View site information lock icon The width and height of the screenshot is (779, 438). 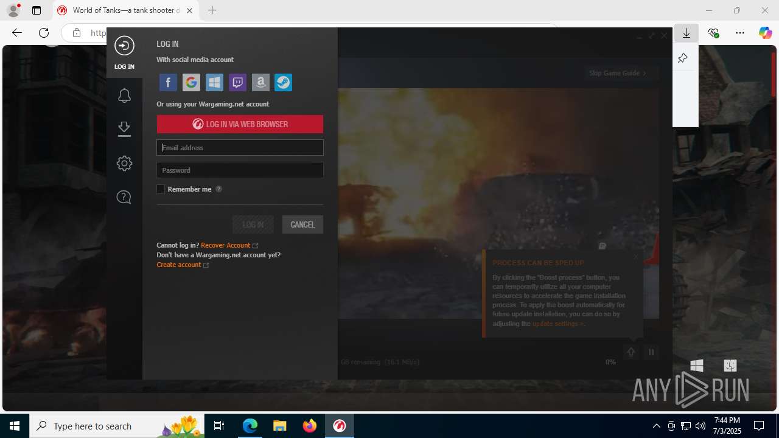point(76,33)
